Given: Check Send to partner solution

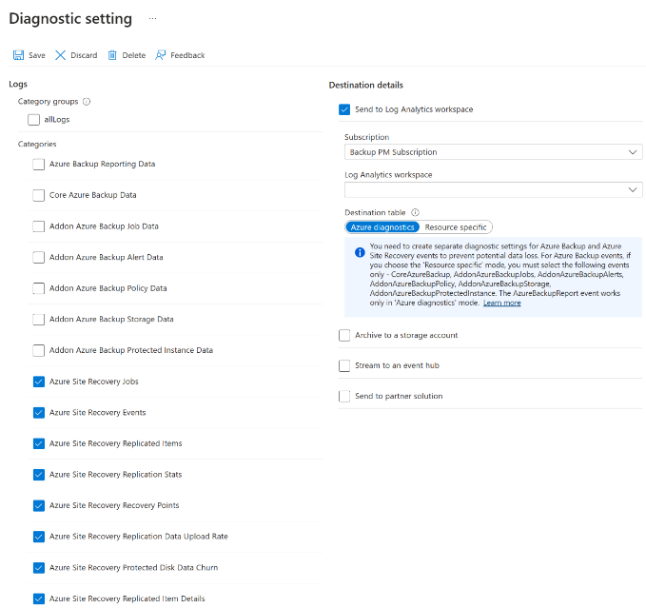Looking at the screenshot, I should pyautogui.click(x=344, y=396).
